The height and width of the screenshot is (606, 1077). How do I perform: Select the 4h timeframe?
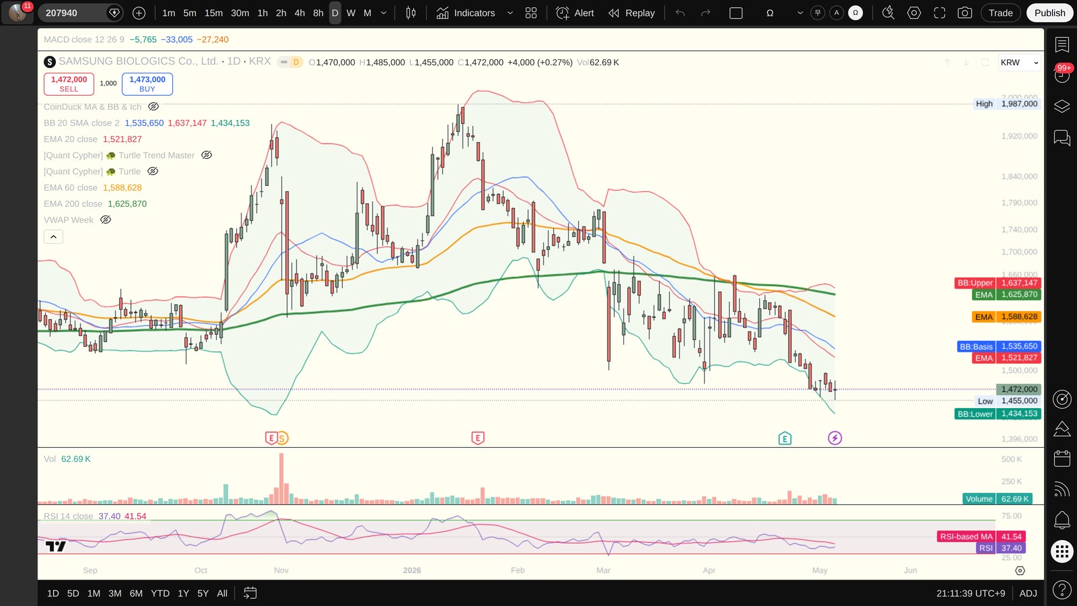tap(300, 13)
